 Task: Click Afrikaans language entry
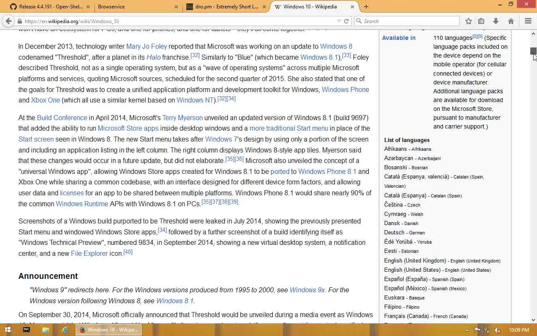(408, 149)
